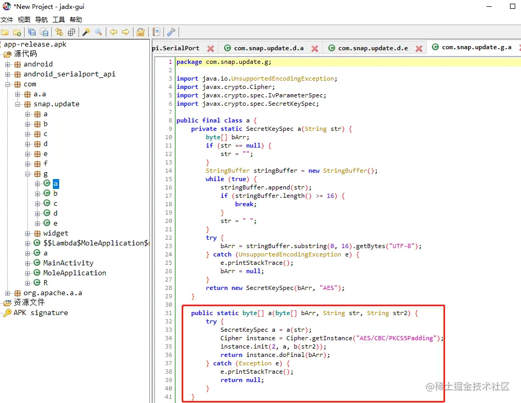
Task: Click "instance.doFinal(bArr)" on line 36
Action: 287,355
